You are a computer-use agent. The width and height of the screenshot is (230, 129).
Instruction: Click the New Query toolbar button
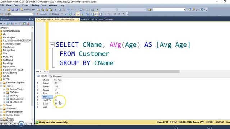(x=28, y=10)
